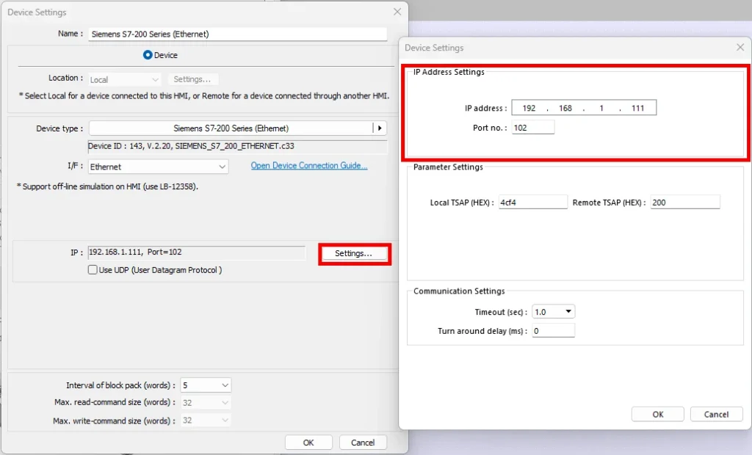This screenshot has height=455, width=752.
Task: Open Interval of block pack dropdown
Action: point(225,385)
